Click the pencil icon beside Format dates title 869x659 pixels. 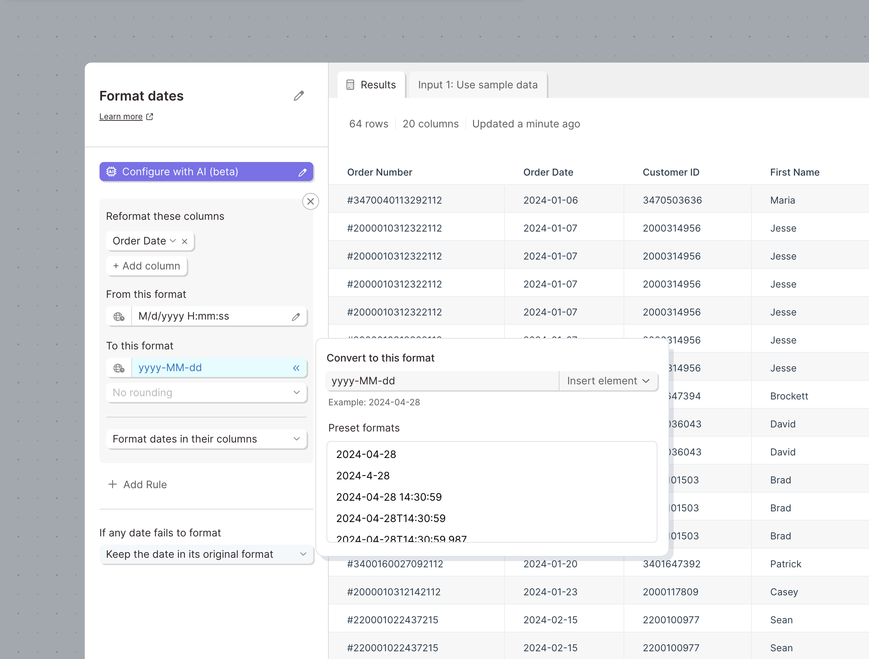pos(299,96)
